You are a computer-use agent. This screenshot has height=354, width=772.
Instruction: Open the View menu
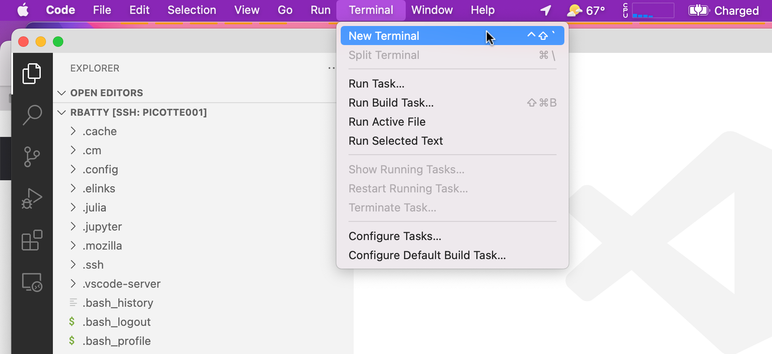(x=247, y=10)
